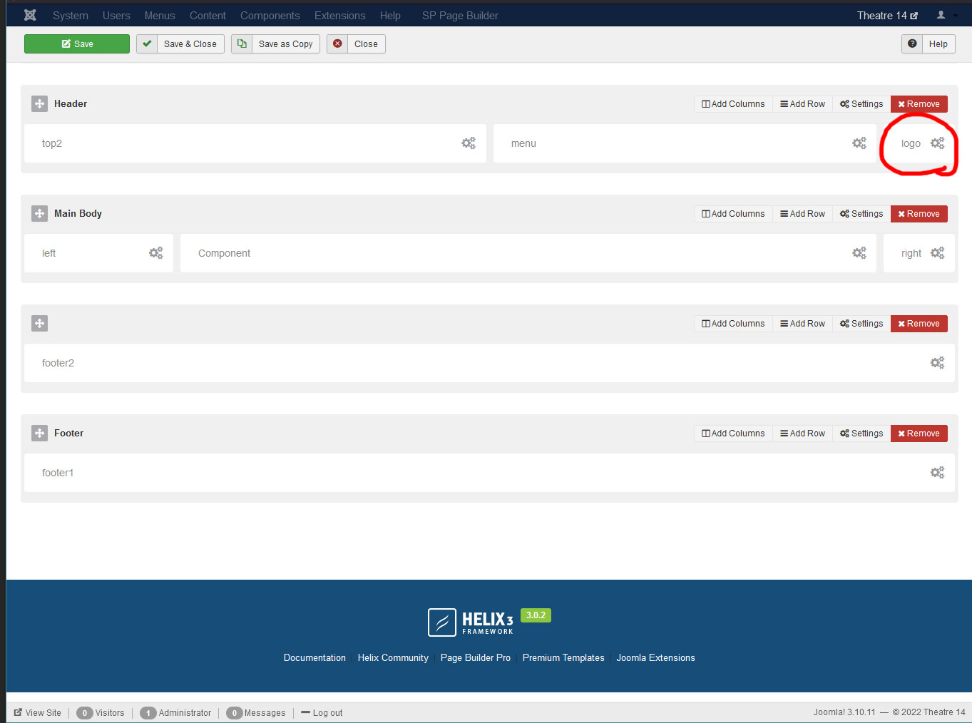Click Add Row in Footer section

(802, 434)
